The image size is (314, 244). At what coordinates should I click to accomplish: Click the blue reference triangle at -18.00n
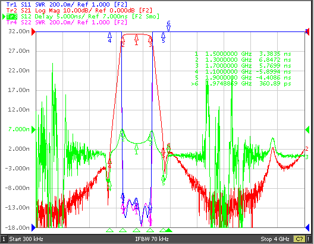(34, 227)
